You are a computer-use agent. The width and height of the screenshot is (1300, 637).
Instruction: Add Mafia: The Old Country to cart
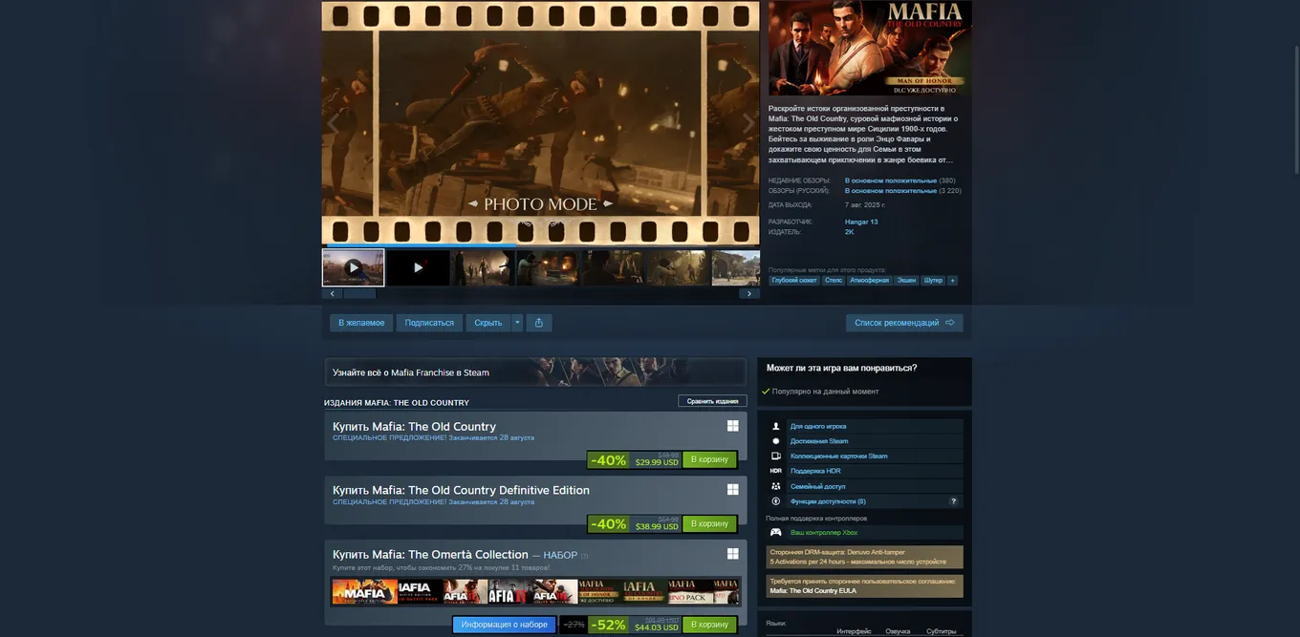709,459
